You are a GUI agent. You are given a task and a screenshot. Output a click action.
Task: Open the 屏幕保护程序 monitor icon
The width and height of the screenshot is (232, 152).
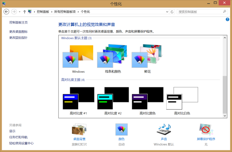206,129
